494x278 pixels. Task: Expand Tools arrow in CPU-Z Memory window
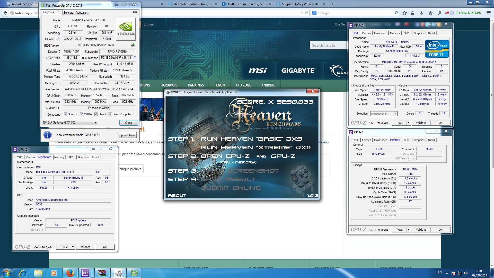[x=408, y=230]
